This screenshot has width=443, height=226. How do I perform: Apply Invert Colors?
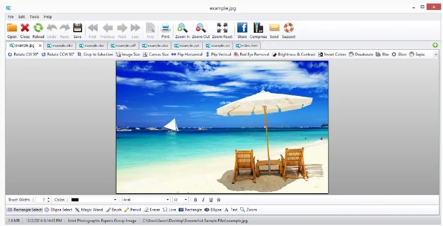(x=332, y=54)
